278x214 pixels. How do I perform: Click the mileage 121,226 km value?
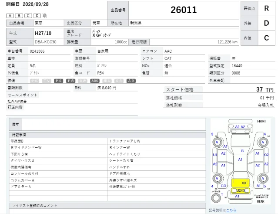tap(228, 42)
